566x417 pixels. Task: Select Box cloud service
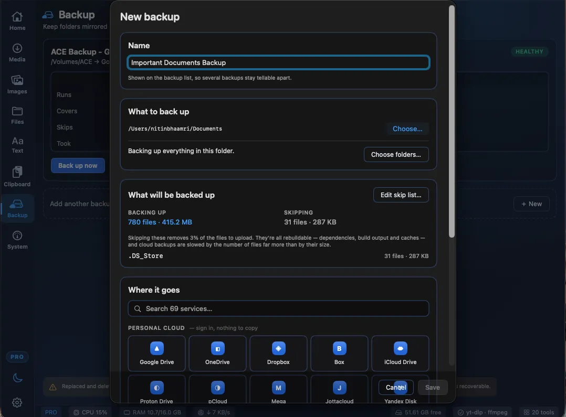[339, 354]
